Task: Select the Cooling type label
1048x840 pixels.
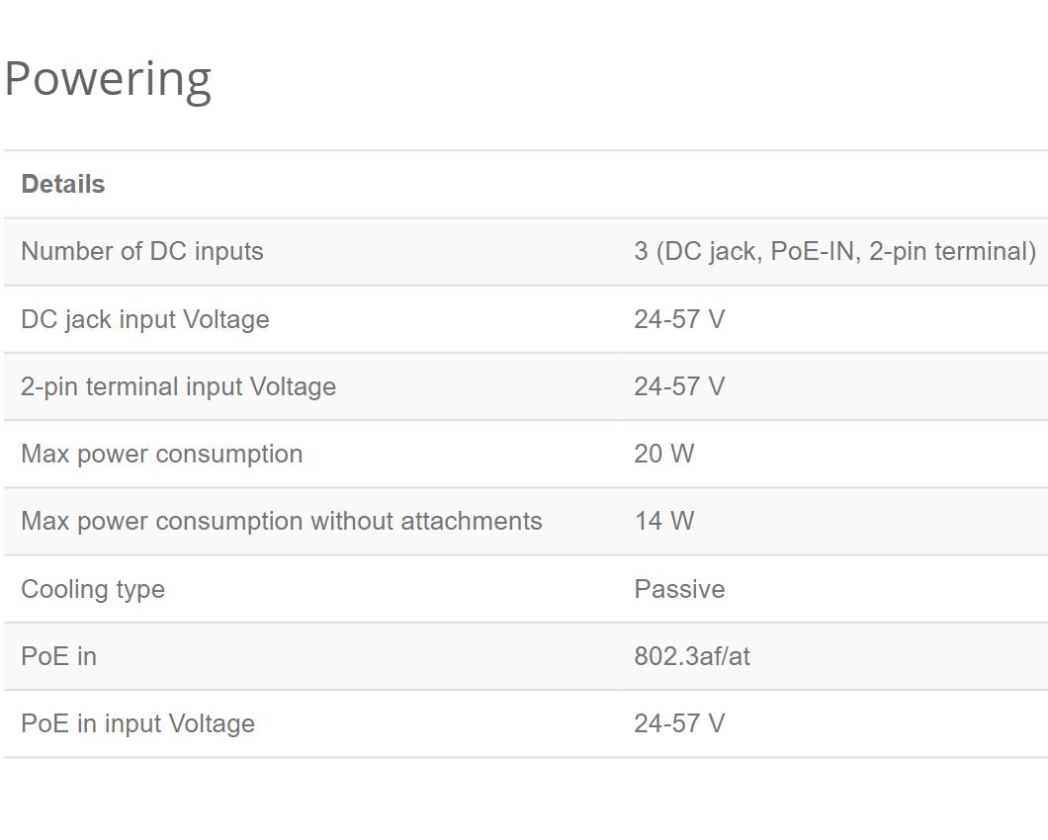Action: (93, 589)
